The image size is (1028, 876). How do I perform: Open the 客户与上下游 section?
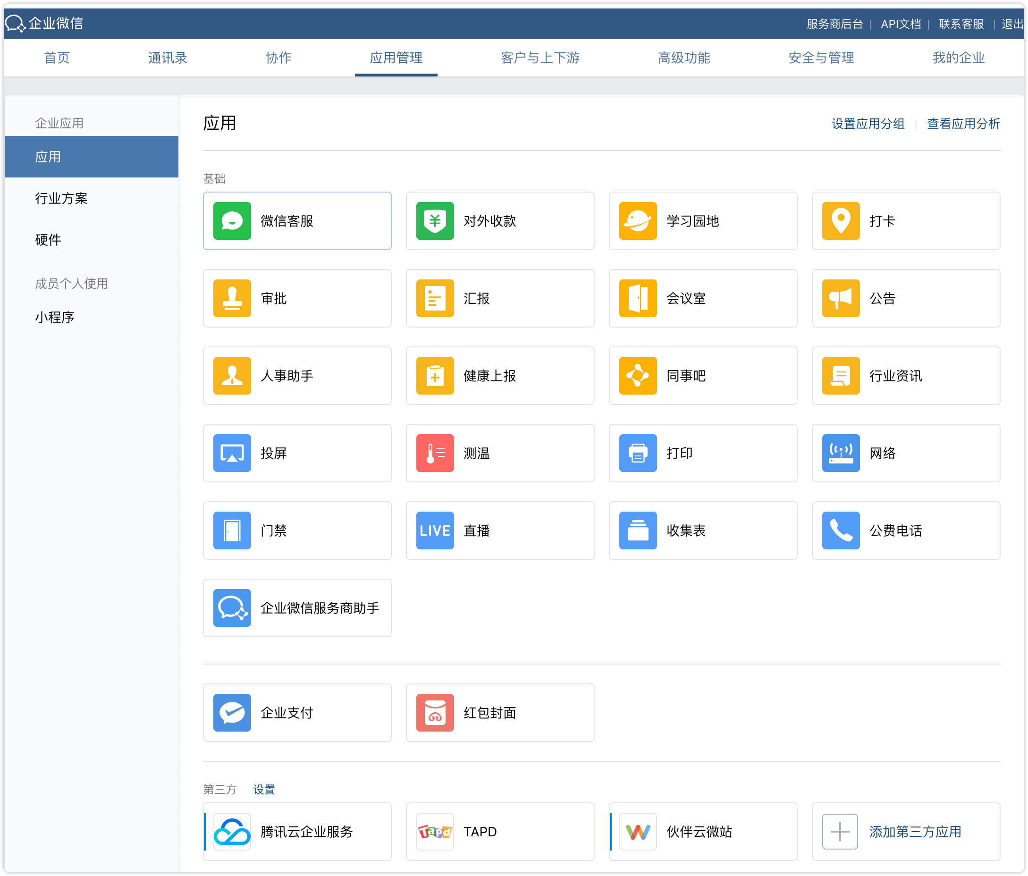click(x=540, y=58)
